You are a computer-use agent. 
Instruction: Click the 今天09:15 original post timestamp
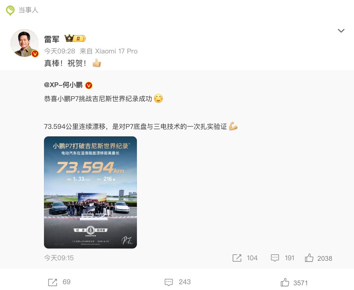(x=59, y=258)
